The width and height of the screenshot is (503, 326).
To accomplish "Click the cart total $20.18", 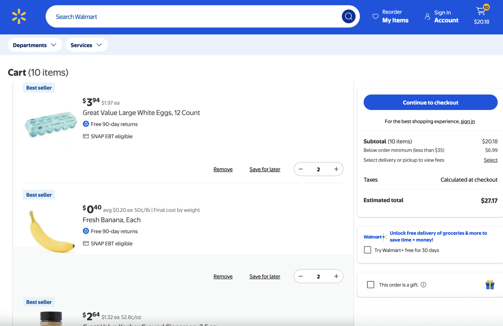I will (481, 22).
